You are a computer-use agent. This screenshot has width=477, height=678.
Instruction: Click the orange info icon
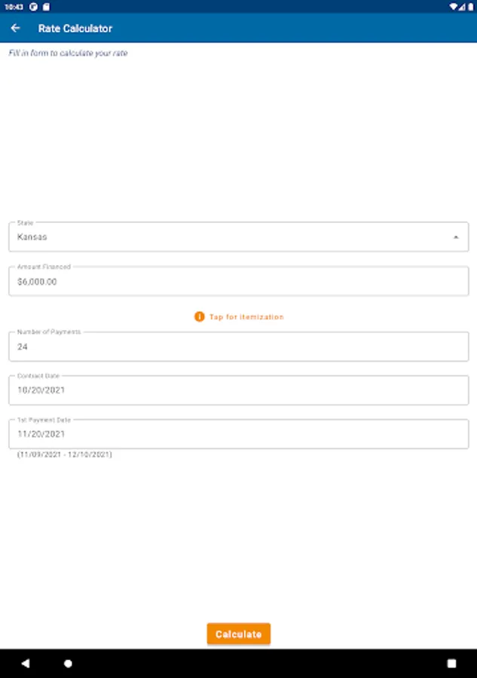tap(200, 317)
